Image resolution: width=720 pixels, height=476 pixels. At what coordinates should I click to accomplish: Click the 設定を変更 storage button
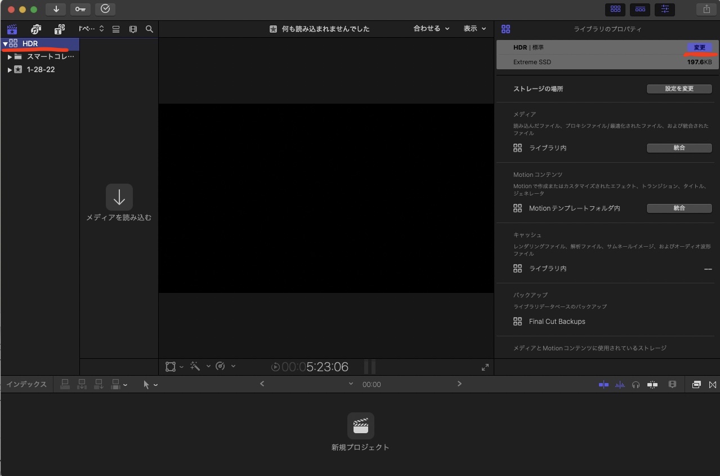coord(679,89)
